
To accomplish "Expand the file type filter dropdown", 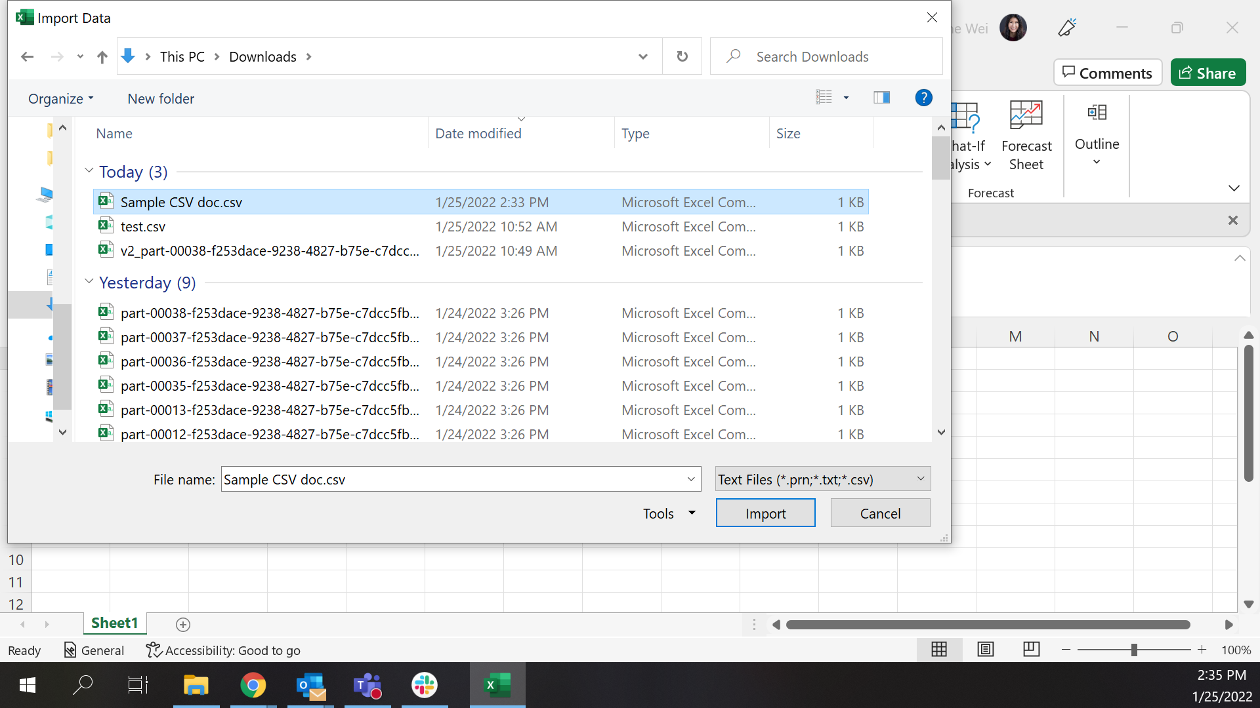I will click(x=920, y=479).
